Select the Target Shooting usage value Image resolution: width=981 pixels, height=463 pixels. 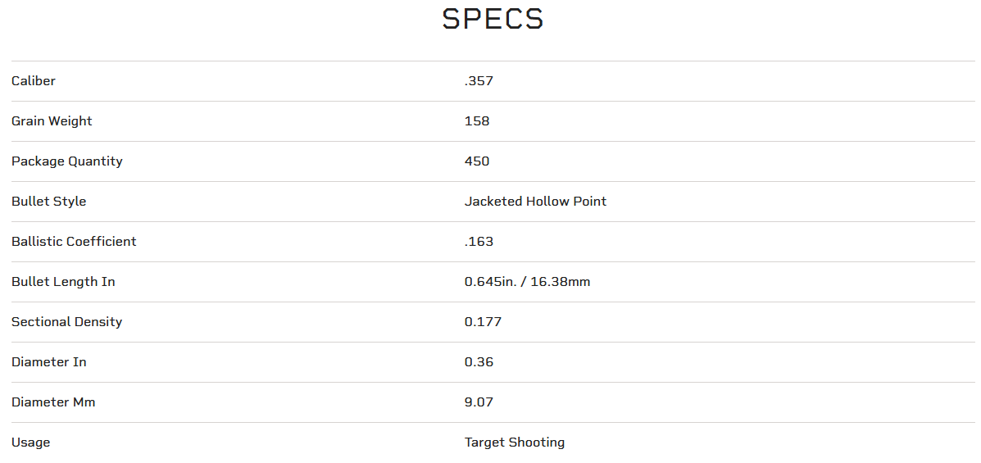click(x=515, y=443)
